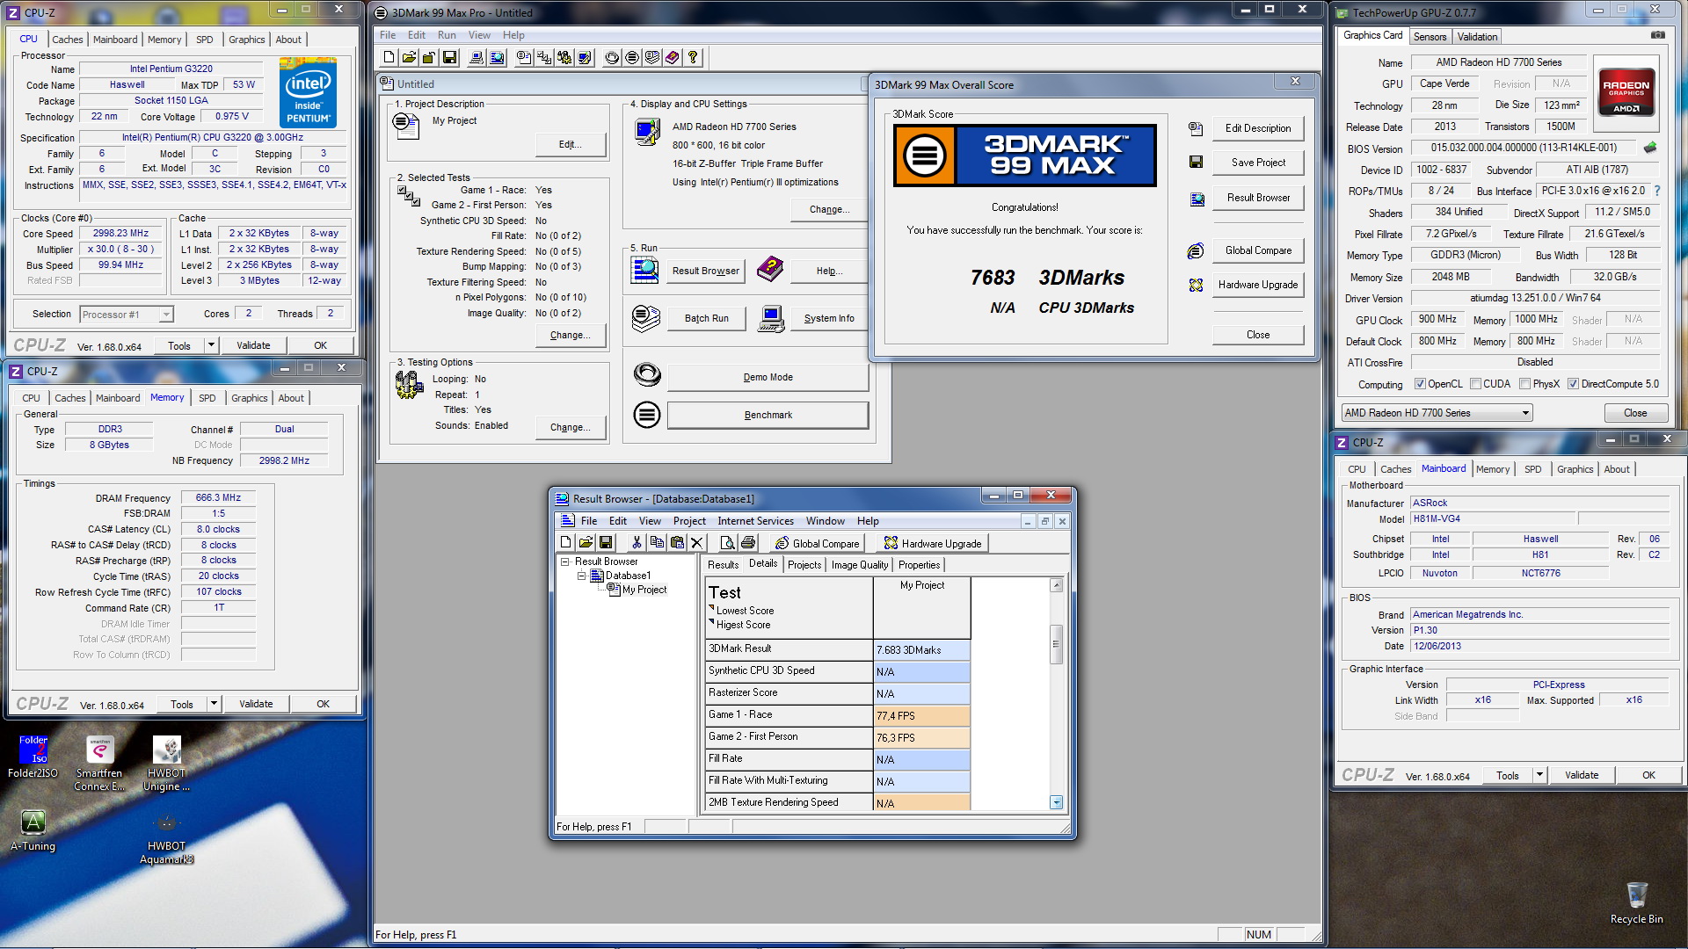Toggle CUDA checkbox in GPU-Z
Viewport: 1688px width, 949px height.
coord(1476,384)
